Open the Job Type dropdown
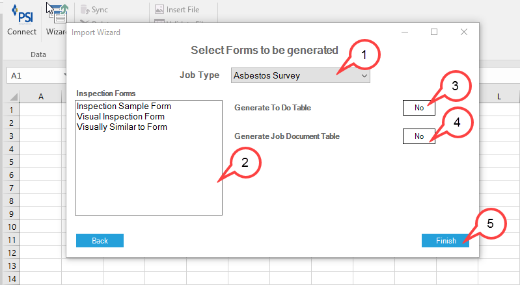This screenshot has height=285, width=520. [301, 75]
